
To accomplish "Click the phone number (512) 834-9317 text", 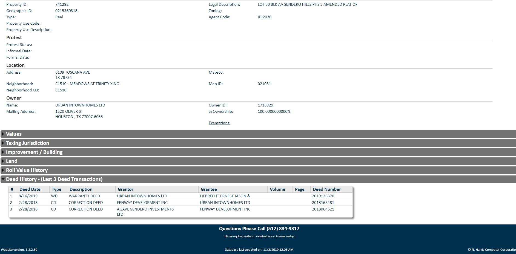I will pyautogui.click(x=283, y=229).
